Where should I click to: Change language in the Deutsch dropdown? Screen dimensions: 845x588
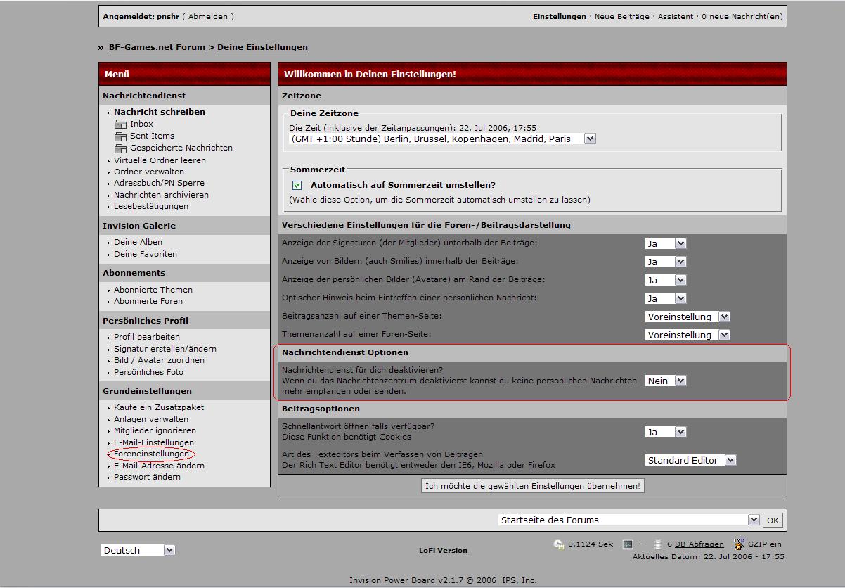point(169,550)
